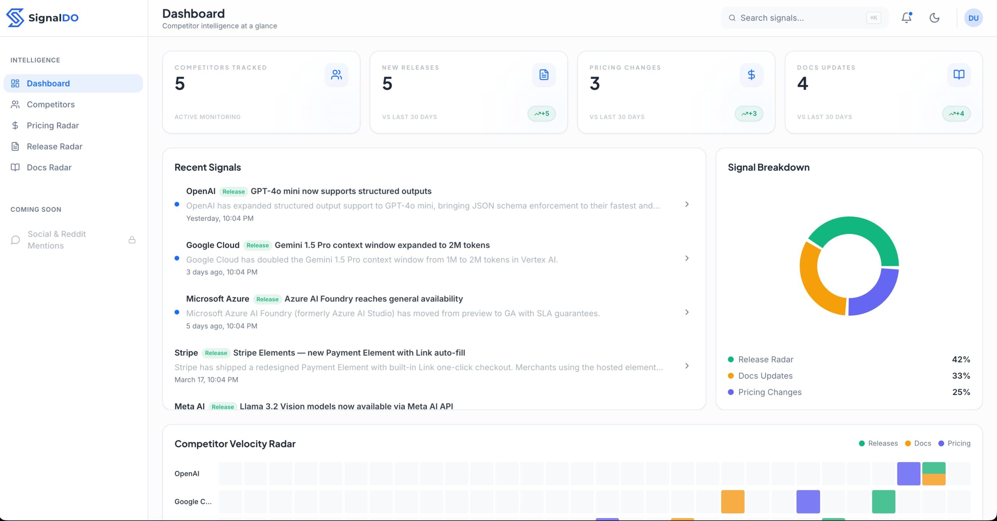This screenshot has width=997, height=521.
Task: Open Pricing Radar in the sidebar
Action: coord(53,125)
